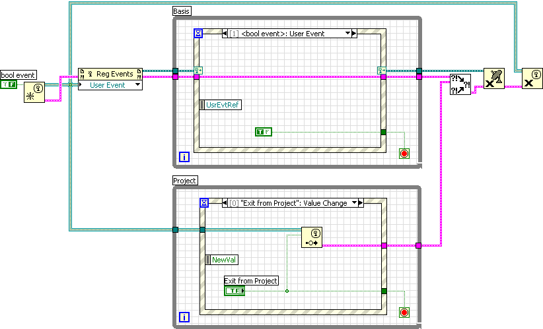Open the bool event User Event case list
Viewport: 543px width, 329px height.
[x=347, y=34]
